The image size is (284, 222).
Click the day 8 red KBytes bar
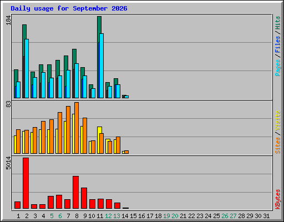(75, 193)
